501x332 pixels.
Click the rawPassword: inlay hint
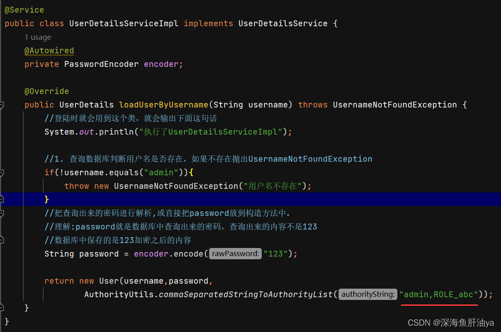pyautogui.click(x=235, y=253)
